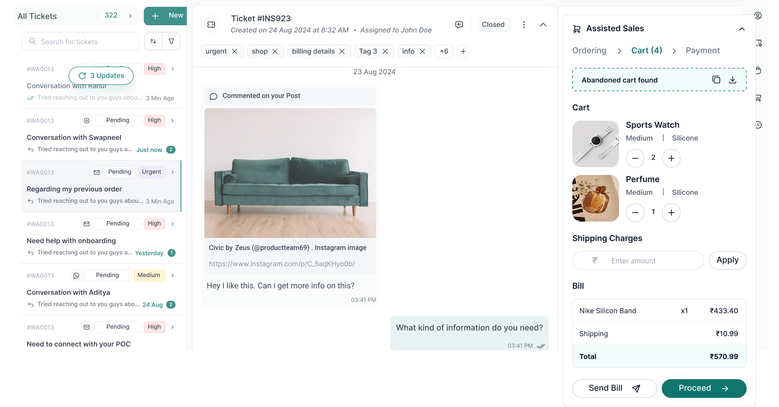Focus the shipping Enter amount field
Viewport: 779px width, 407px height.
pyautogui.click(x=638, y=260)
